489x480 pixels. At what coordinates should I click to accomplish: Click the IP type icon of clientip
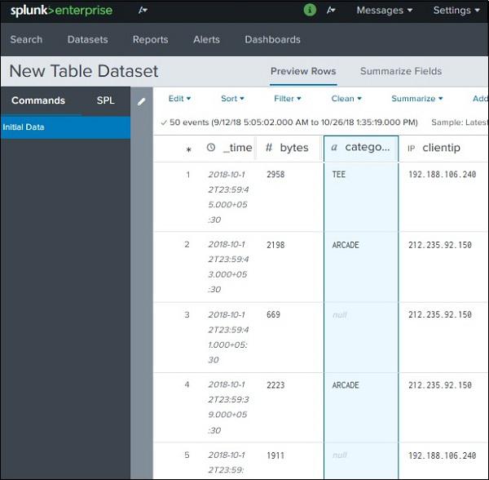[412, 149]
